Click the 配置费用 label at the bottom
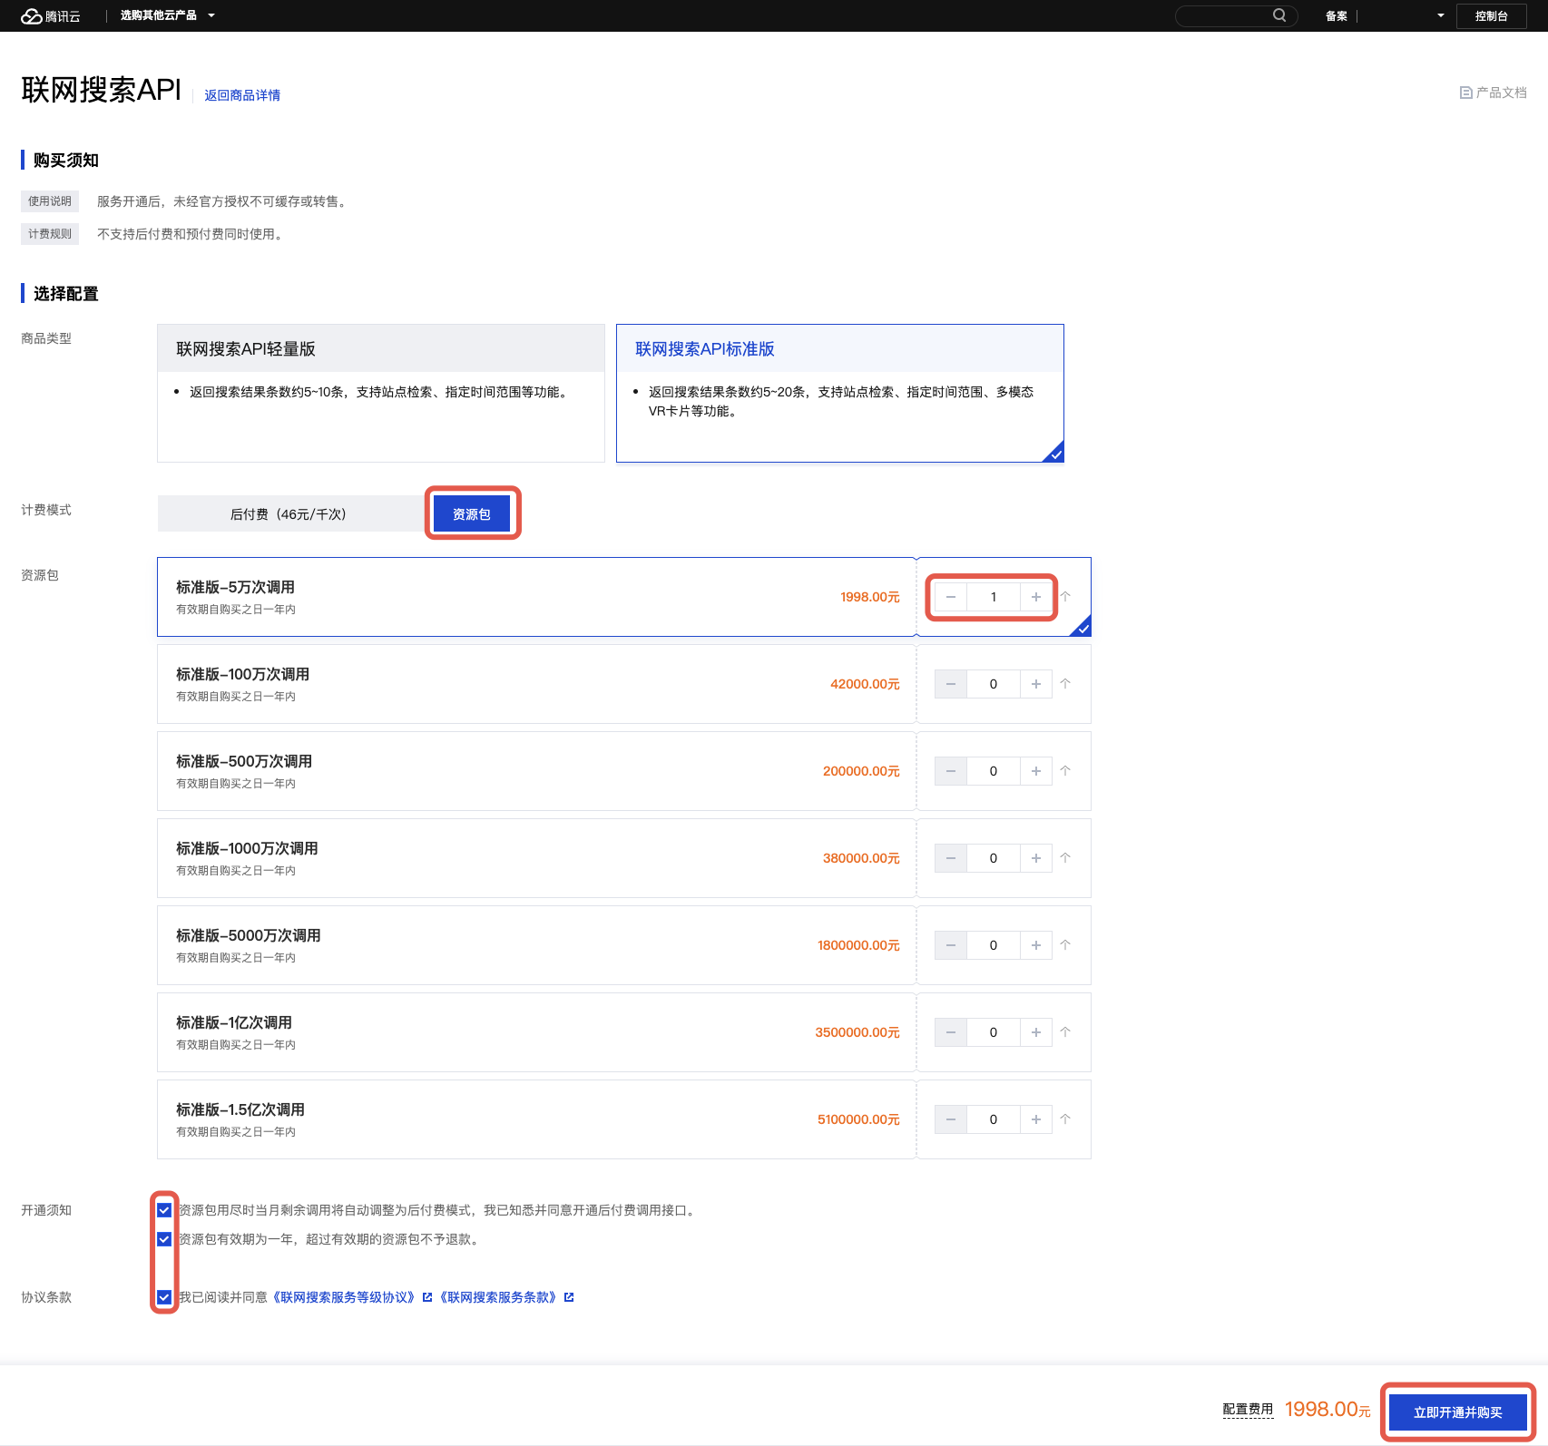 [x=1248, y=1410]
